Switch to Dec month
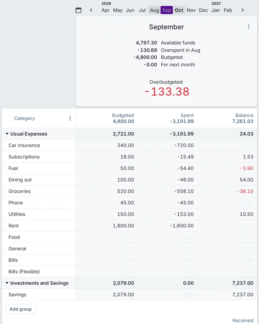Image resolution: width=259 pixels, height=324 pixels. [x=203, y=10]
